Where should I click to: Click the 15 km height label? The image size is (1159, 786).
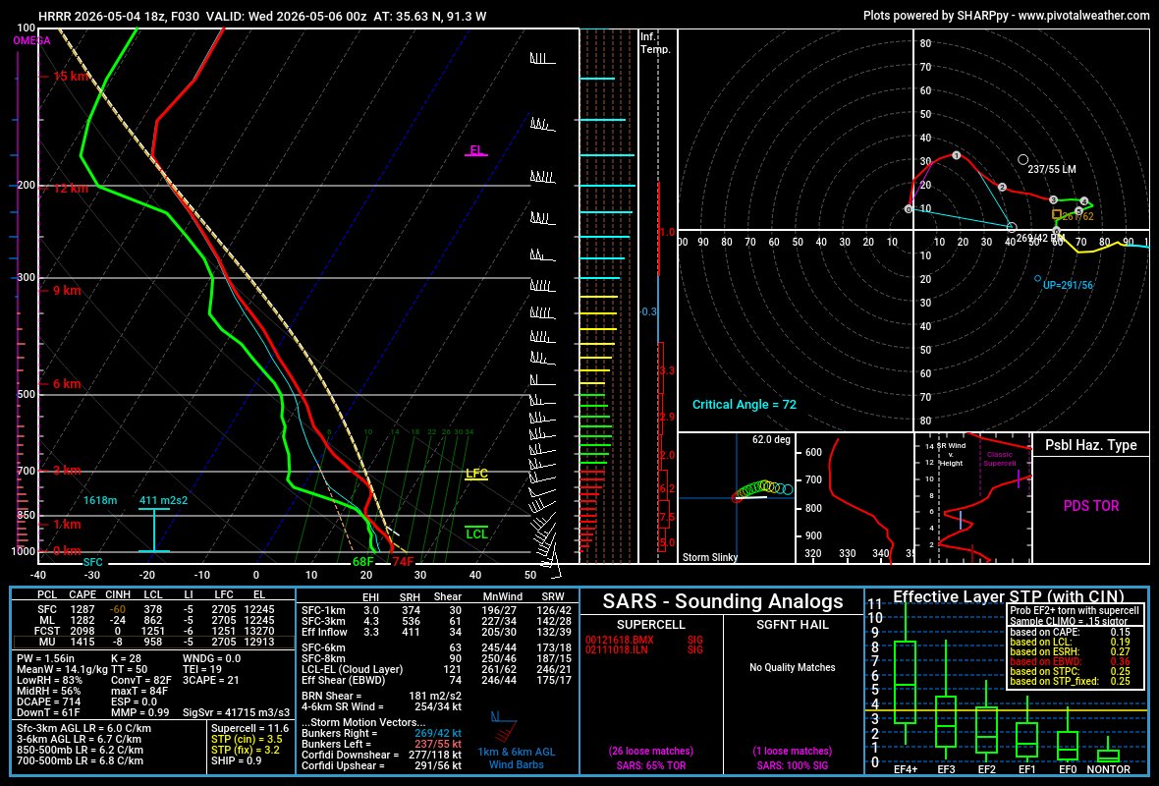click(71, 77)
